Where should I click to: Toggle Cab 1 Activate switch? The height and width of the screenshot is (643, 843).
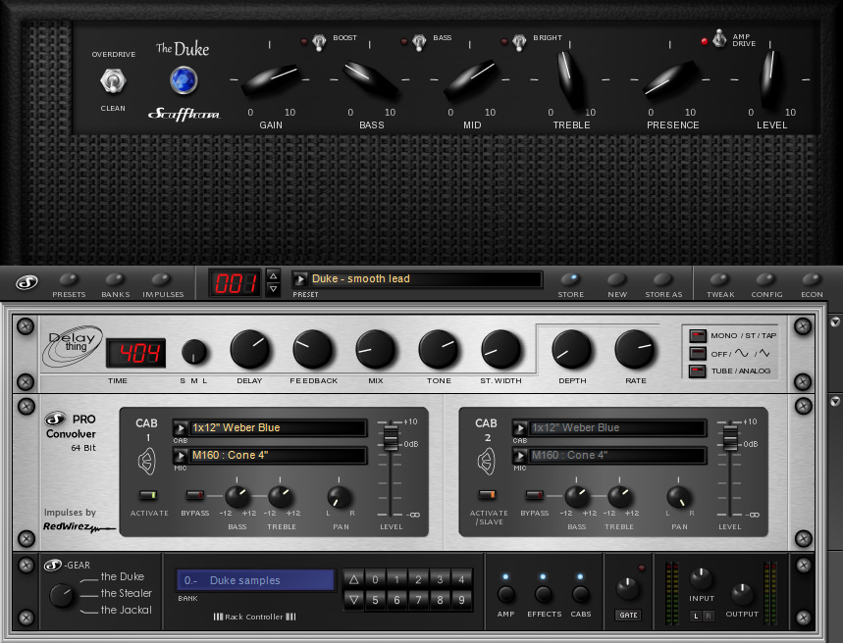point(148,495)
